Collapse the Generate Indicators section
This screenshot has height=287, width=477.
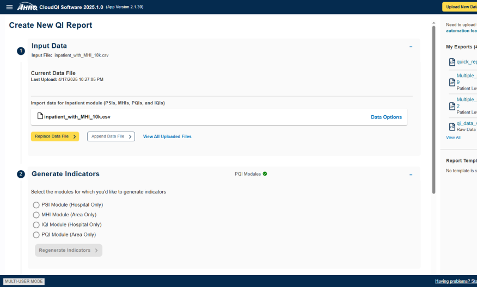[x=411, y=174]
